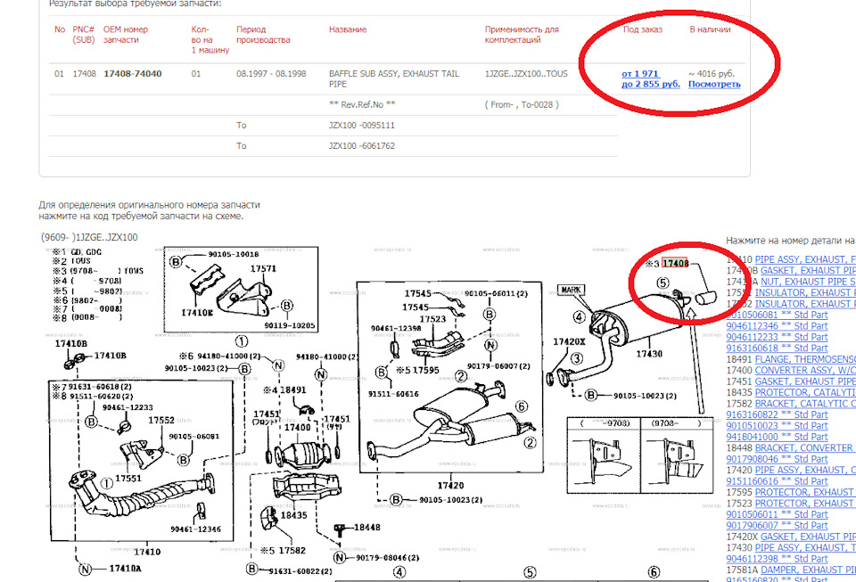The width and height of the screenshot is (856, 582).
Task: Open '9017906007 ** Std Part' link
Action: pos(777,526)
